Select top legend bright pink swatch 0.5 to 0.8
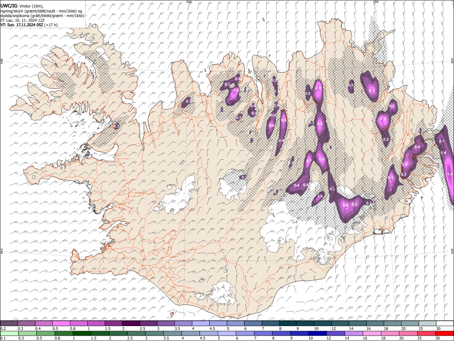 click(x=61, y=323)
